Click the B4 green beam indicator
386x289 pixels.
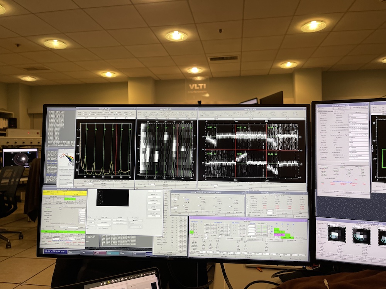coord(192,232)
